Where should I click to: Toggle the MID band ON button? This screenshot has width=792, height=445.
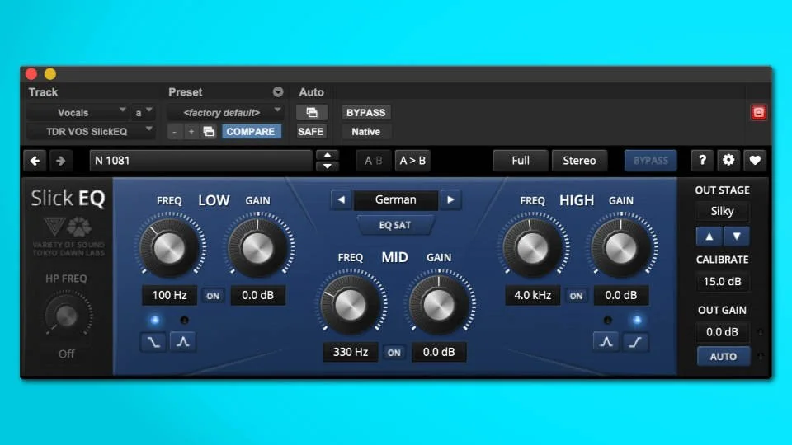coord(394,353)
